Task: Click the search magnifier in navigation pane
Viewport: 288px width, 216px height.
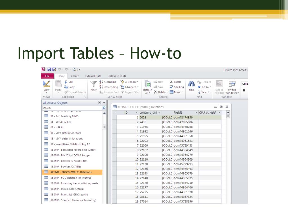Action: [x=104, y=108]
